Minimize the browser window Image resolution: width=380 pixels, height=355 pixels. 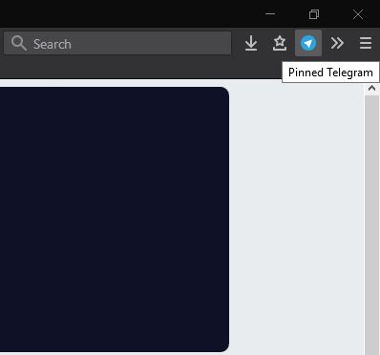pyautogui.click(x=270, y=13)
